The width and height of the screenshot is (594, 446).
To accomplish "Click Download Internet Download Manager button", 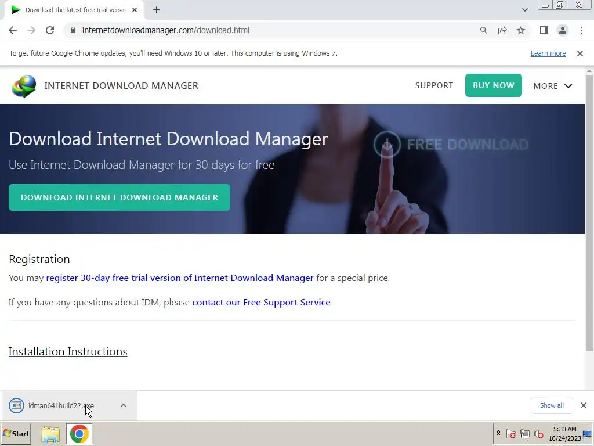I will coord(119,197).
